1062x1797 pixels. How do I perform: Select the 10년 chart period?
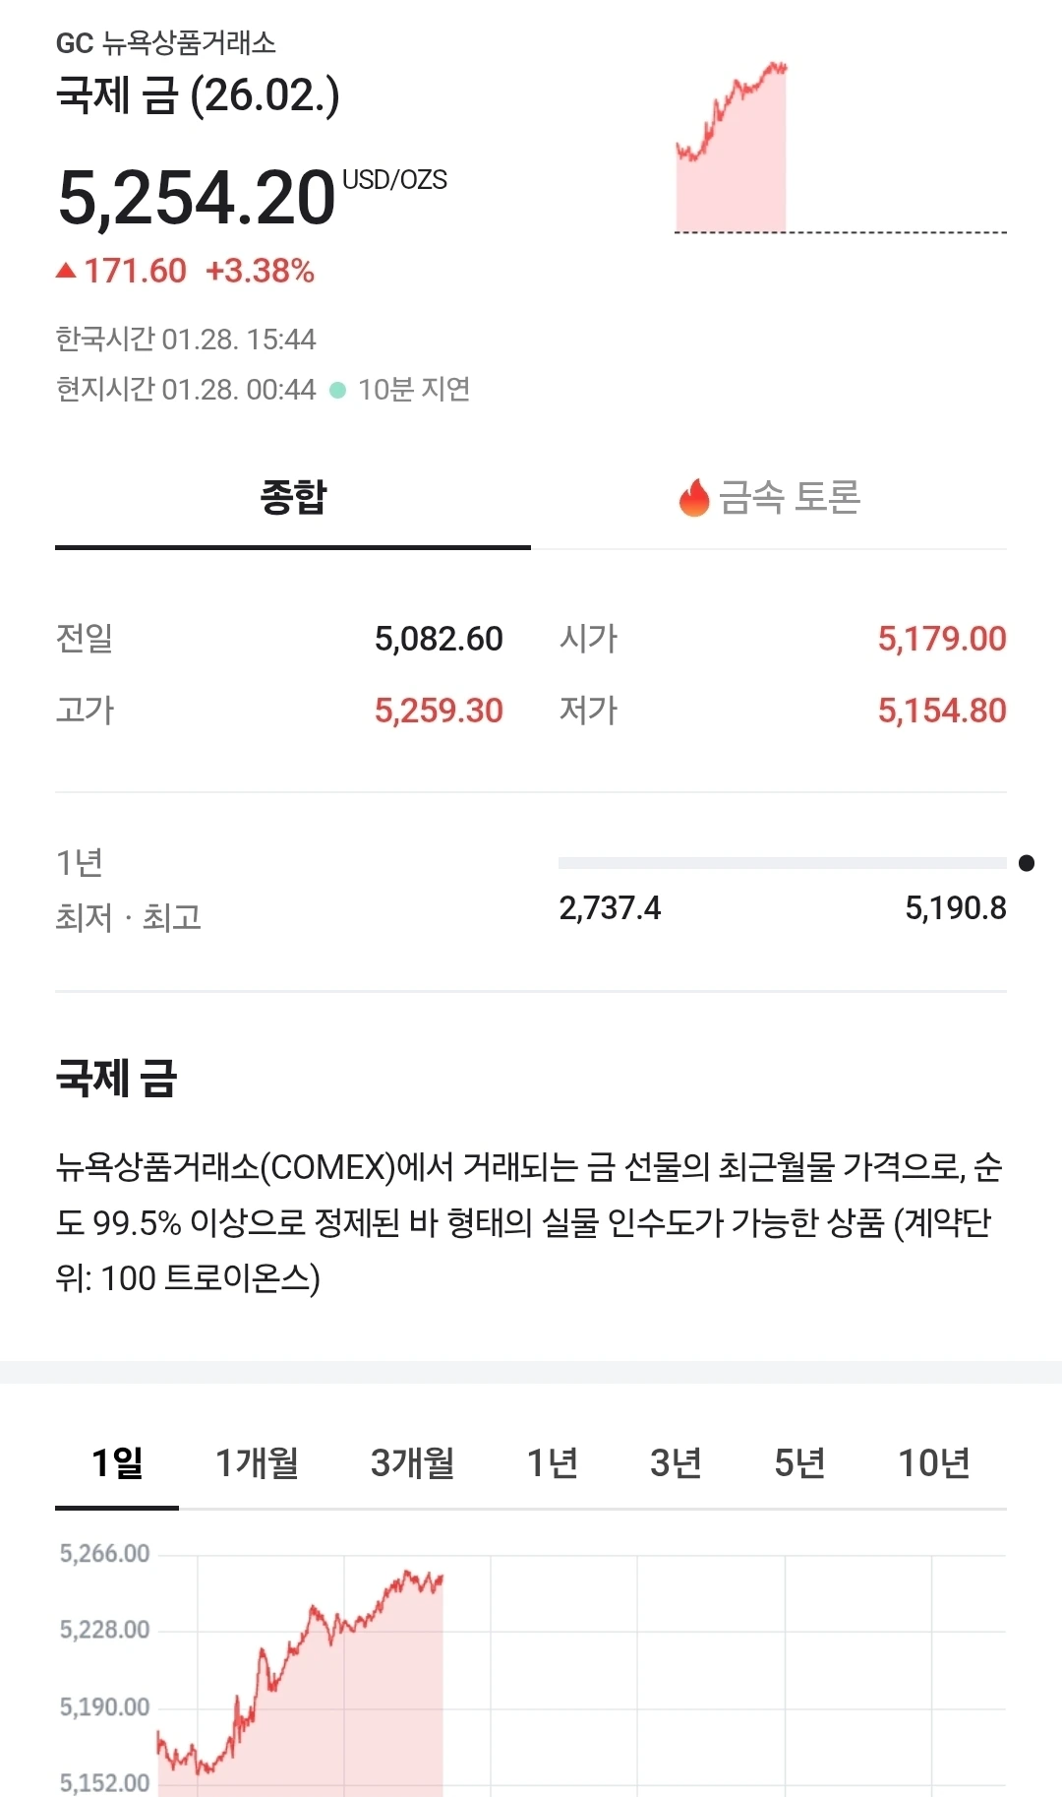934,1463
